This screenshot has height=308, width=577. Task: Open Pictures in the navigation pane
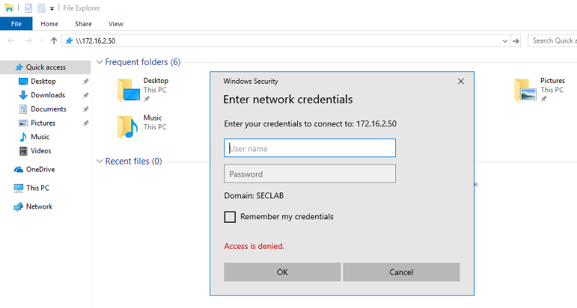coord(43,123)
